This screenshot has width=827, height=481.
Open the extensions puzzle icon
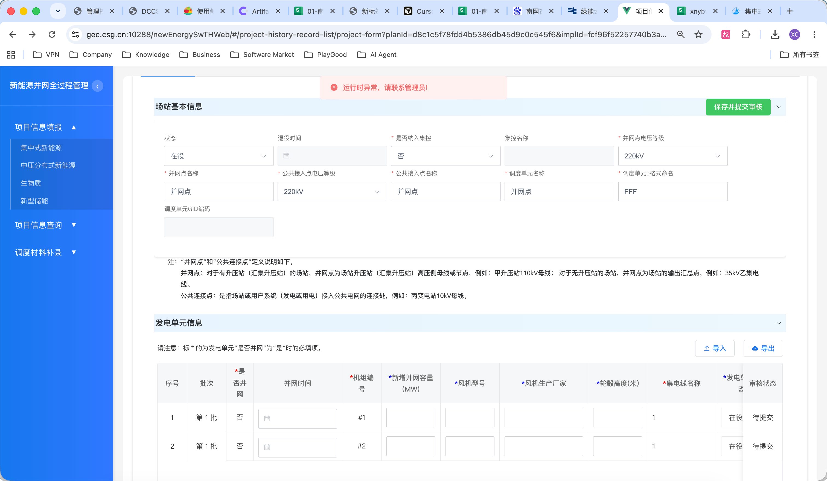click(746, 34)
